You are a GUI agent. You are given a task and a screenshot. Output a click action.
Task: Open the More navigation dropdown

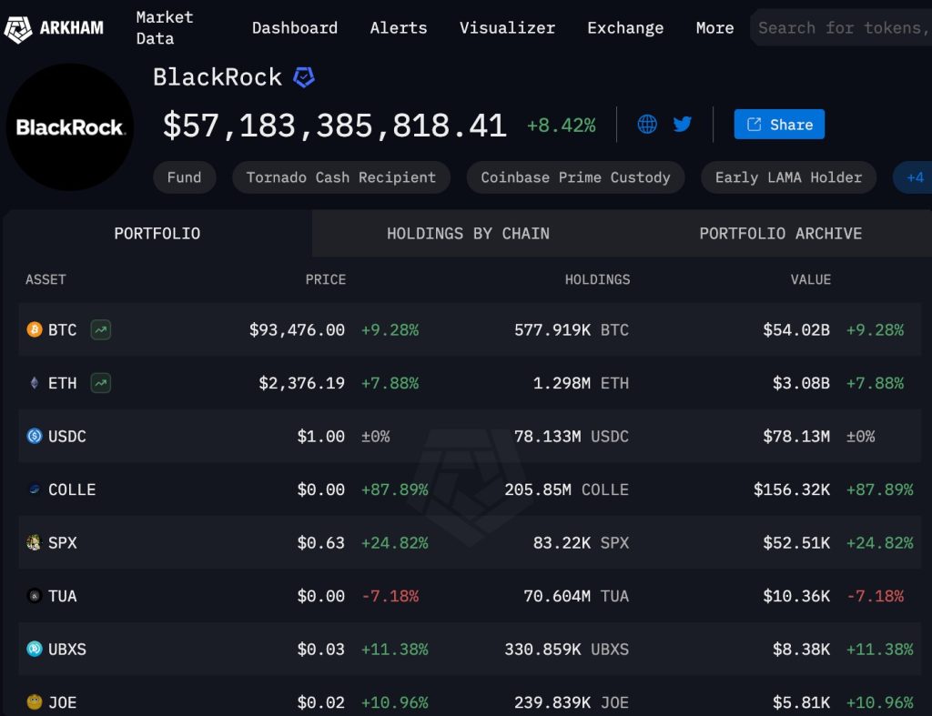point(714,28)
